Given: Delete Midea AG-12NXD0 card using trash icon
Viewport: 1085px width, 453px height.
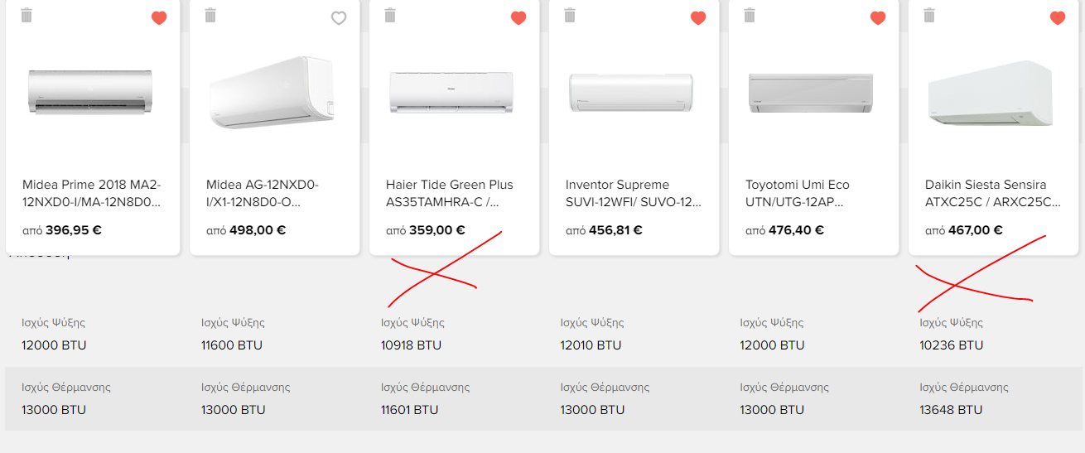Looking at the screenshot, I should pos(210,15).
